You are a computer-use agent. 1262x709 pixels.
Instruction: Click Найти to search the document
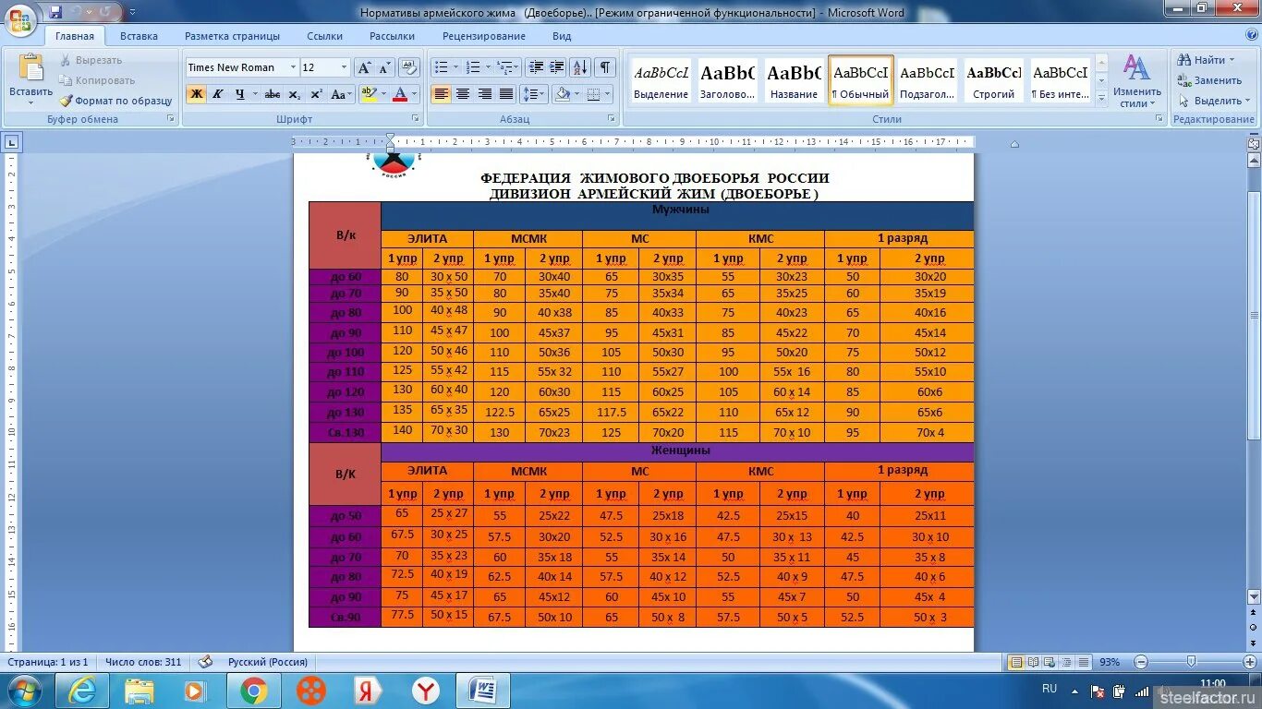[x=1207, y=60]
